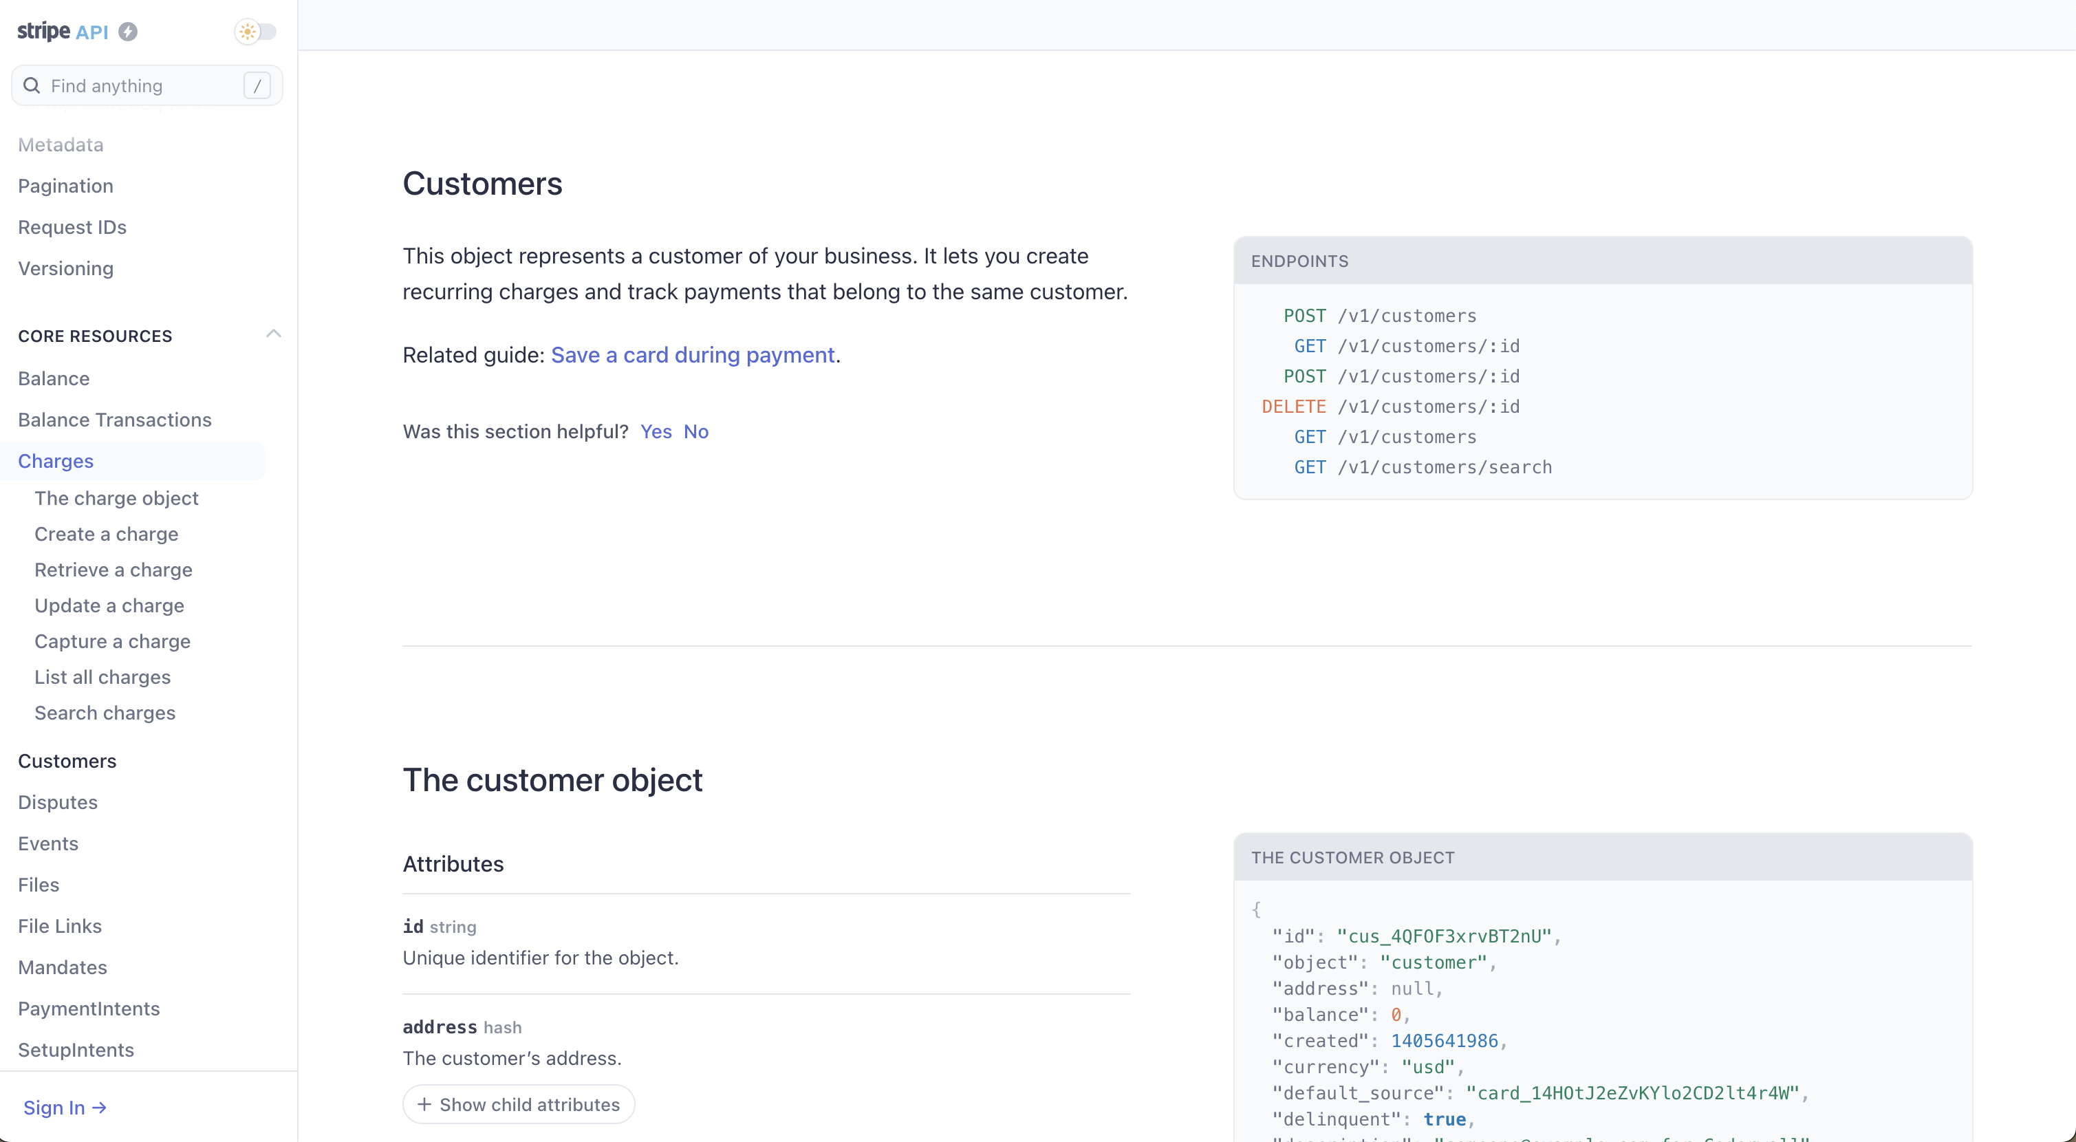
Task: Click the "id" string attribute name
Action: [413, 927]
